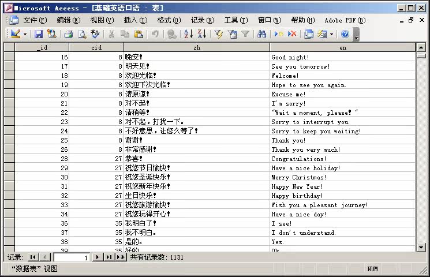The height and width of the screenshot is (277, 430).
Task: Open the 记录(R) menu
Action: [x=203, y=20]
